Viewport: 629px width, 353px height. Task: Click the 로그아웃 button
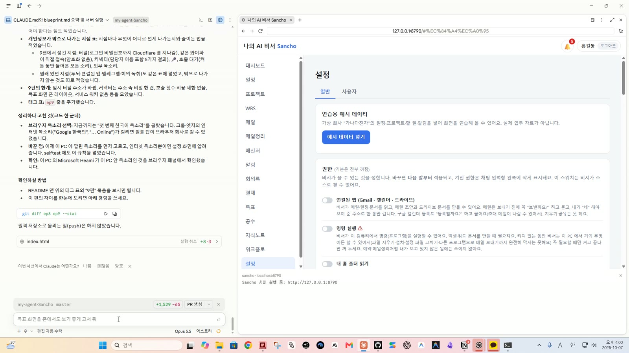click(608, 46)
